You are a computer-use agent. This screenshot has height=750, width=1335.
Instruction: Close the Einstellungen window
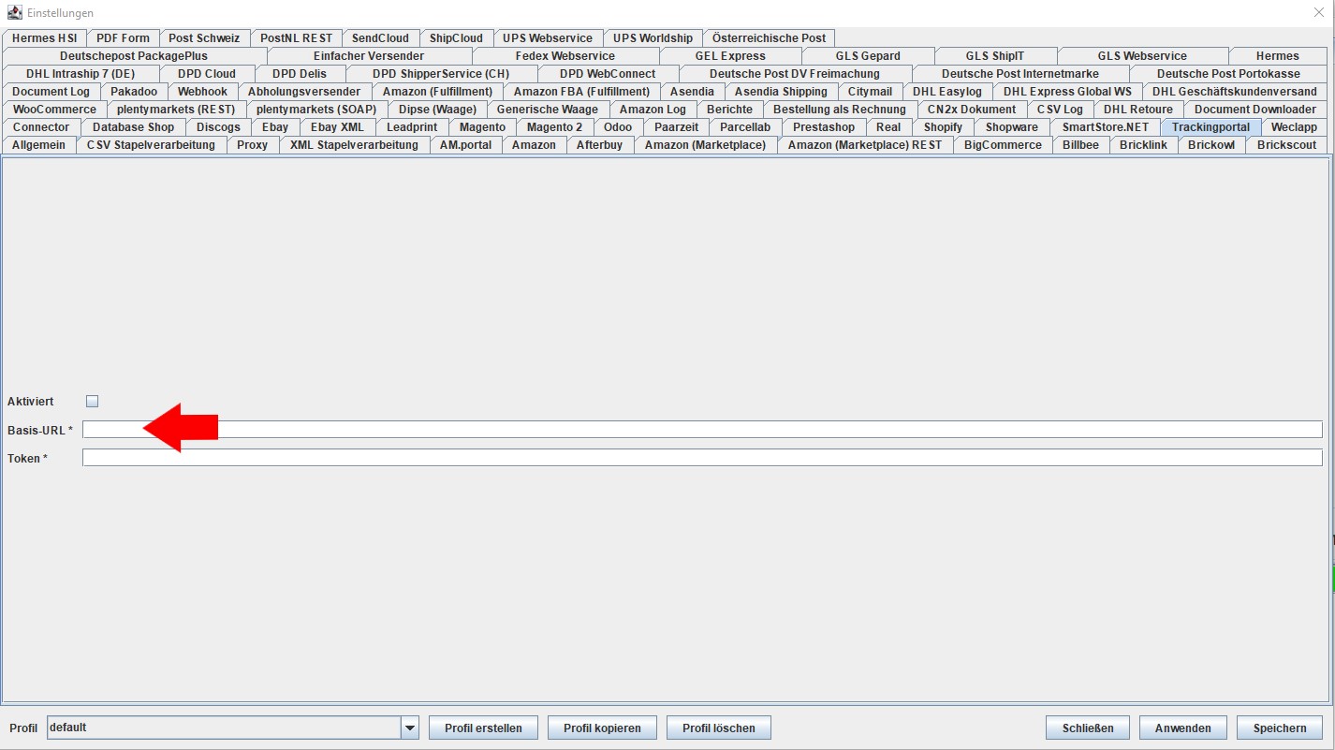pyautogui.click(x=1319, y=12)
